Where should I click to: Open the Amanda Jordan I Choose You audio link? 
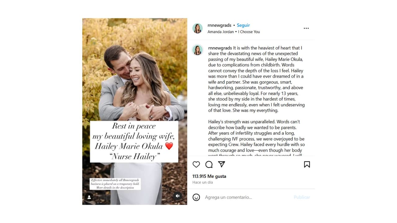(234, 32)
